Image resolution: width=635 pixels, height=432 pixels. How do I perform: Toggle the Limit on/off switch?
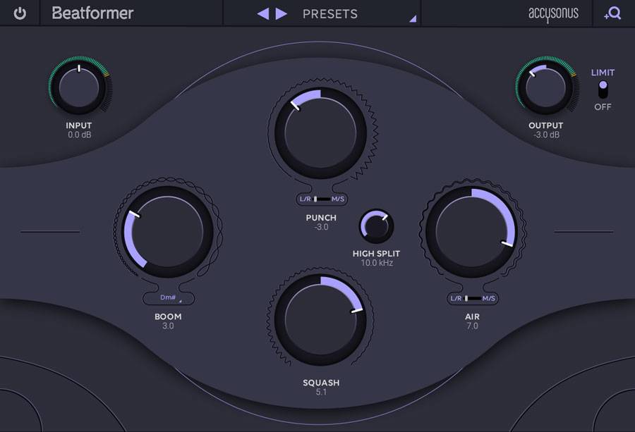602,90
